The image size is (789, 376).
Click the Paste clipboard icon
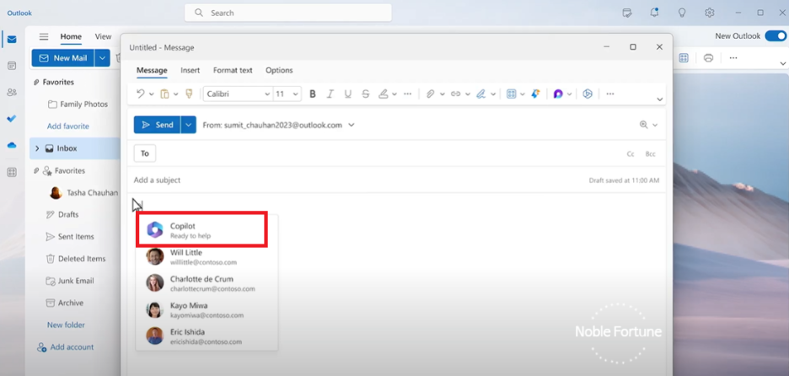click(164, 94)
